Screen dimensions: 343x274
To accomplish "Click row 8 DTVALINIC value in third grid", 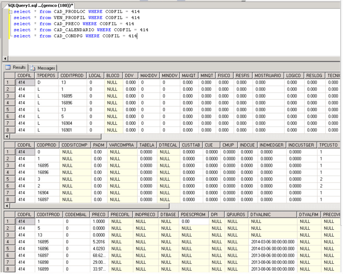I will (x=273, y=269).
